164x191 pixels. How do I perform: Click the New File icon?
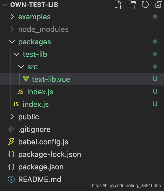(x=118, y=5)
